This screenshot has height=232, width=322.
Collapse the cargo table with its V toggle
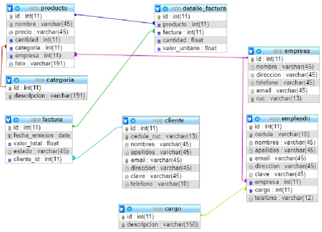pyautogui.click(x=122, y=209)
